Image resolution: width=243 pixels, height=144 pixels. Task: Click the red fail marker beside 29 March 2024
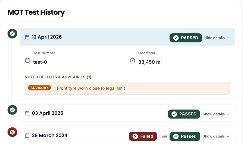12,132
